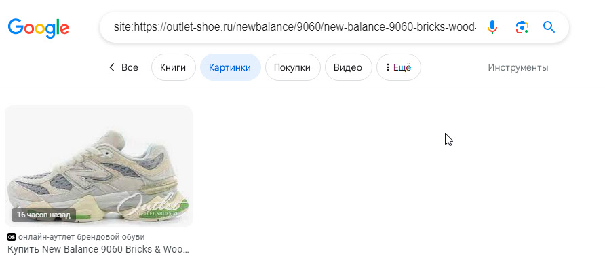
Task: Open the Покупки tab
Action: coord(292,68)
